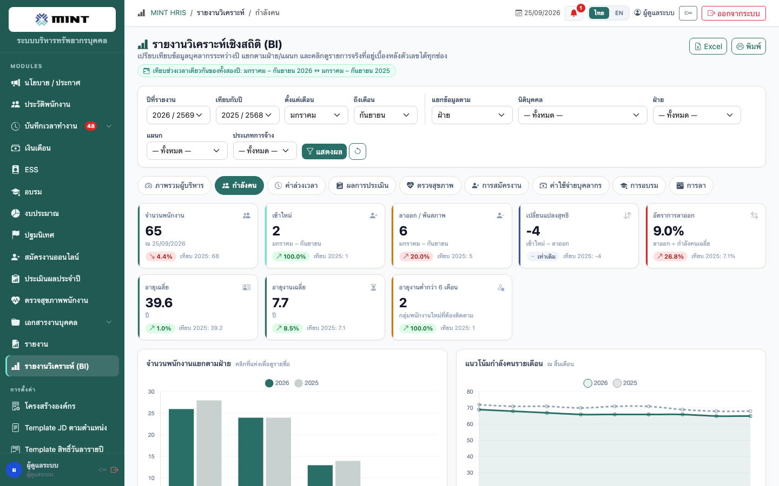Open ประวัติพนักงาน in sidebar

point(62,104)
